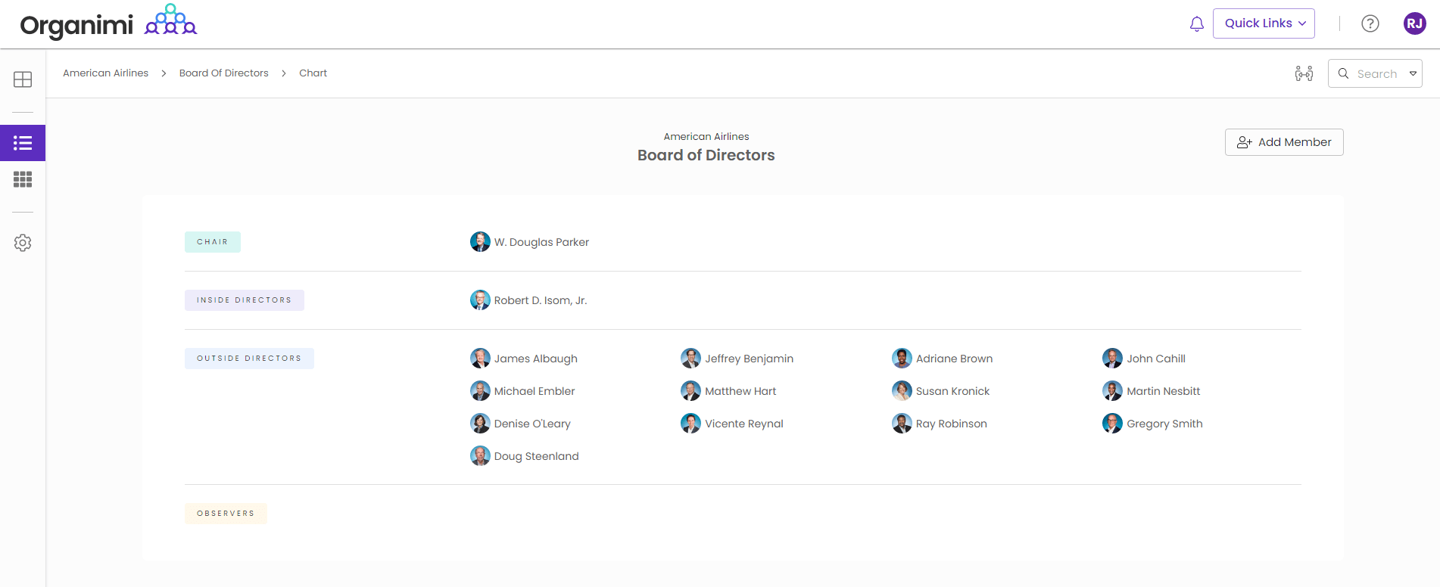
Task: Go to American Airlines breadcrumb
Action: (105, 73)
